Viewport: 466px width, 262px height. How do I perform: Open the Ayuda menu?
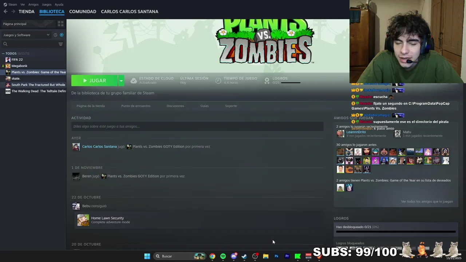[59, 4]
